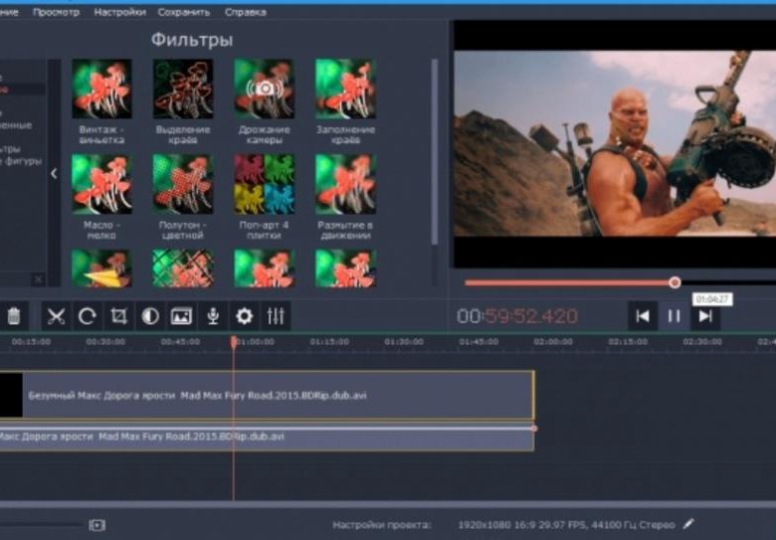Click the timeline playhead marker
The height and width of the screenshot is (540, 776).
(x=233, y=342)
